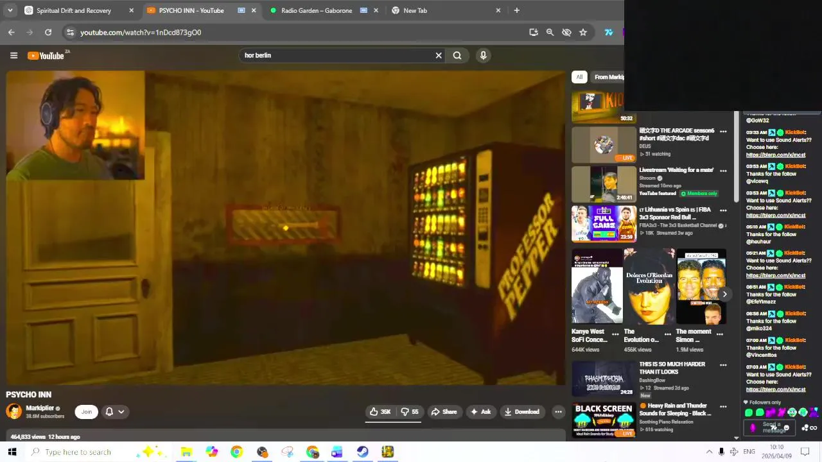Screen dimensions: 822x462
Task: Click the video player frame
Action: (285, 228)
